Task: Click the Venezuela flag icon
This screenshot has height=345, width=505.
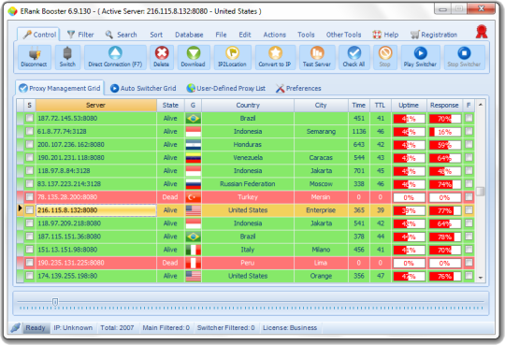Action: [x=194, y=158]
